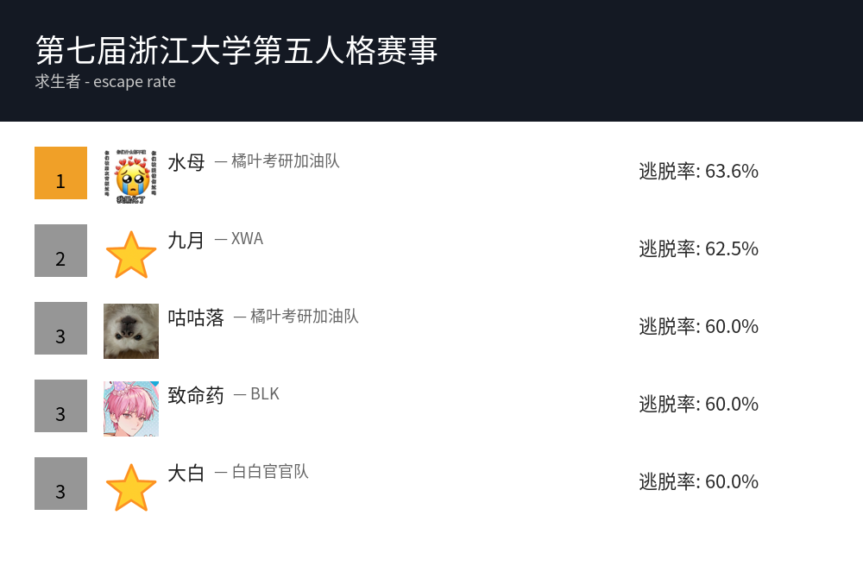Screen dimensions: 863x578
Task: Select the pink-haired avatar of 致命药
Action: pyautogui.click(x=131, y=408)
